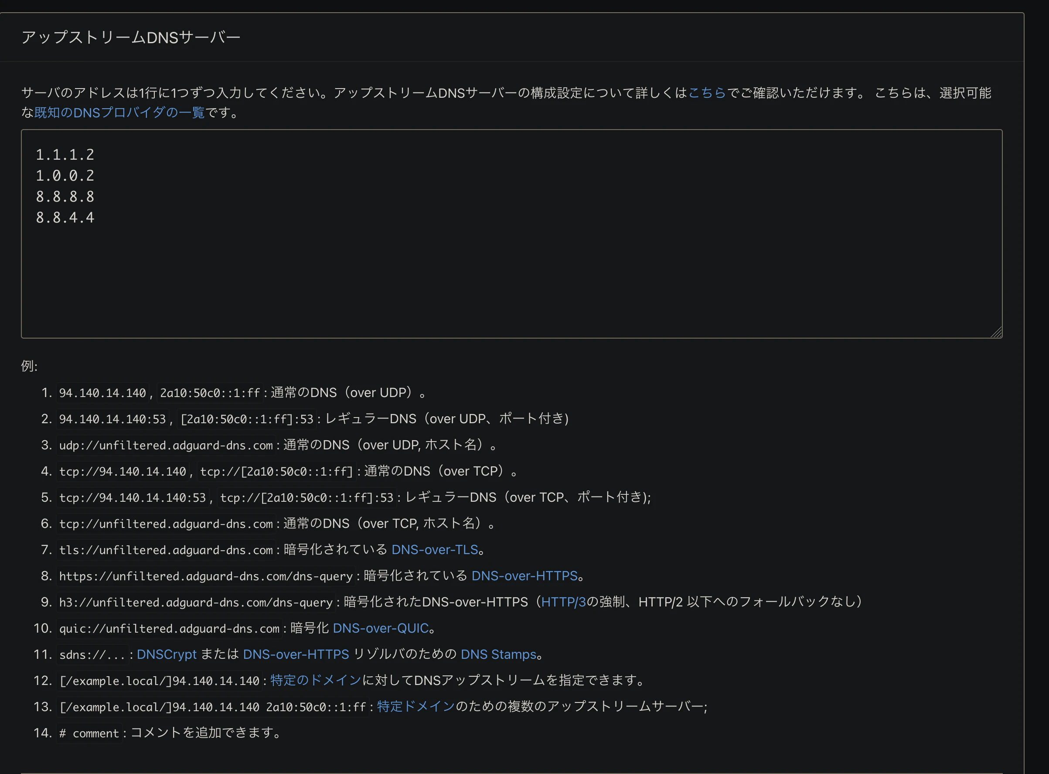The image size is (1049, 774).
Task: Open the DNS-over-QUIC link
Action: coord(381,628)
